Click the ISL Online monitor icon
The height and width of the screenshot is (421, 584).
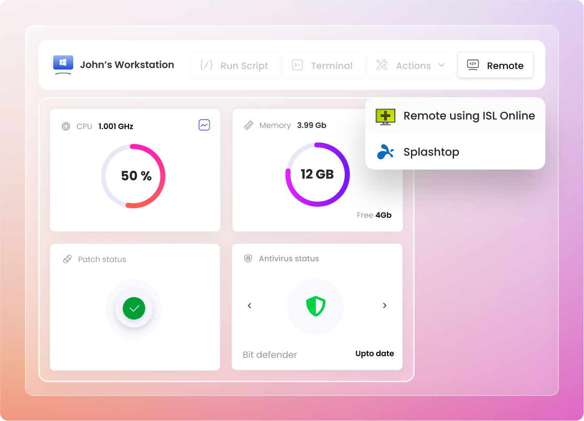pyautogui.click(x=386, y=116)
